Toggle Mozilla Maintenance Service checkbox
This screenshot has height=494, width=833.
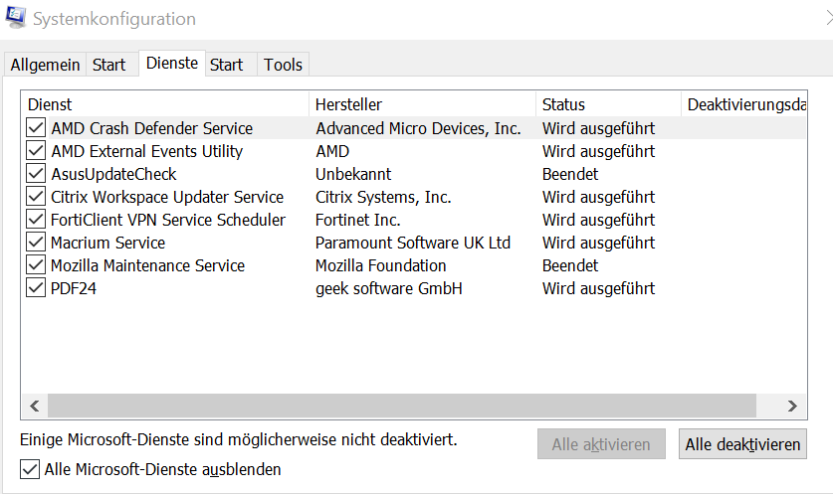pyautogui.click(x=36, y=265)
